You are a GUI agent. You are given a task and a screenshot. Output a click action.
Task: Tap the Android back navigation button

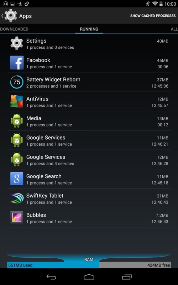tap(51, 277)
